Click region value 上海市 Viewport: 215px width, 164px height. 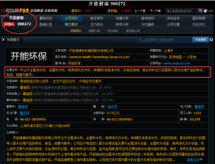[168, 51]
